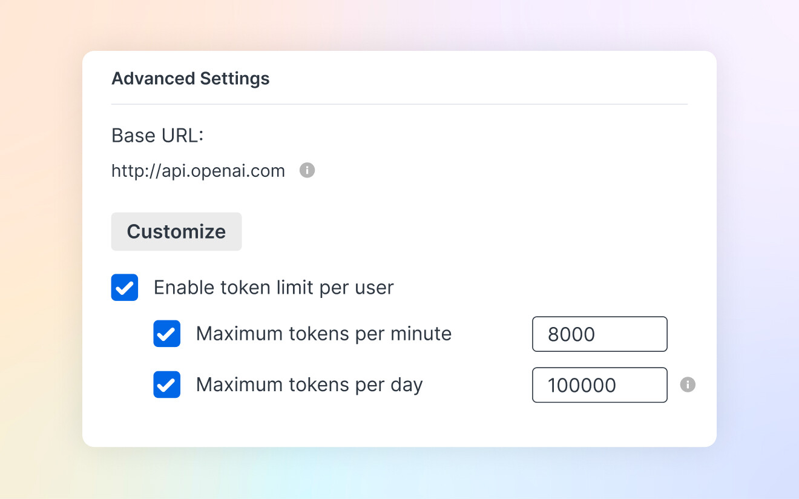Click info icon next to tokens per day field
Image resolution: width=799 pixels, height=499 pixels.
(688, 385)
